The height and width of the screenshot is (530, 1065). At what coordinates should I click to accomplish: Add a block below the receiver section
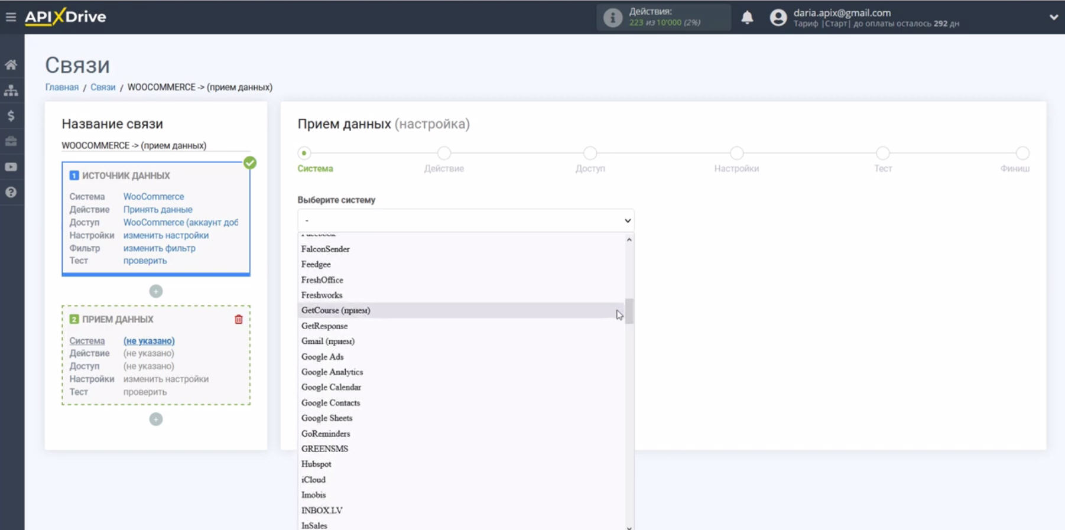pos(156,420)
